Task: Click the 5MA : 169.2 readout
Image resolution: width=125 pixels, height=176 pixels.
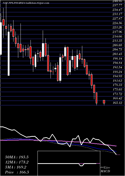Action: [15, 167]
